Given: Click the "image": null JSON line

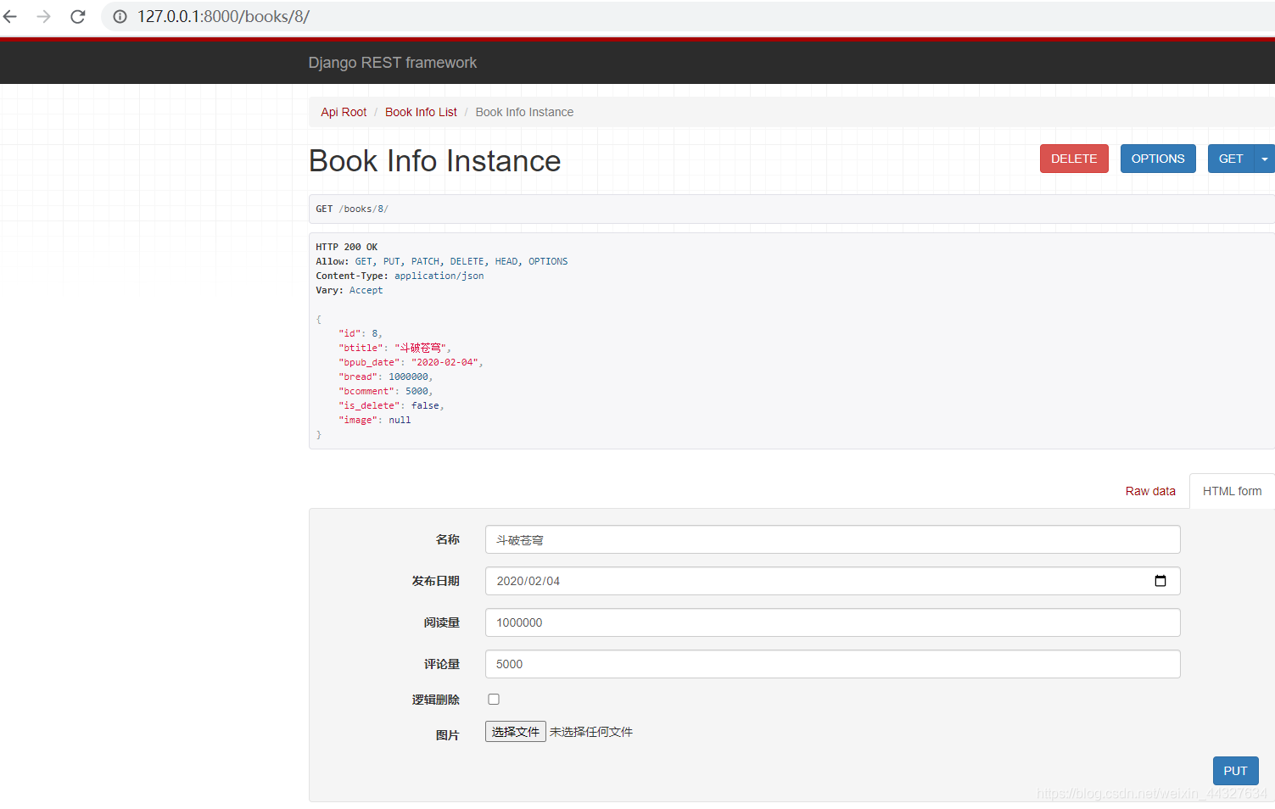Looking at the screenshot, I should (374, 420).
